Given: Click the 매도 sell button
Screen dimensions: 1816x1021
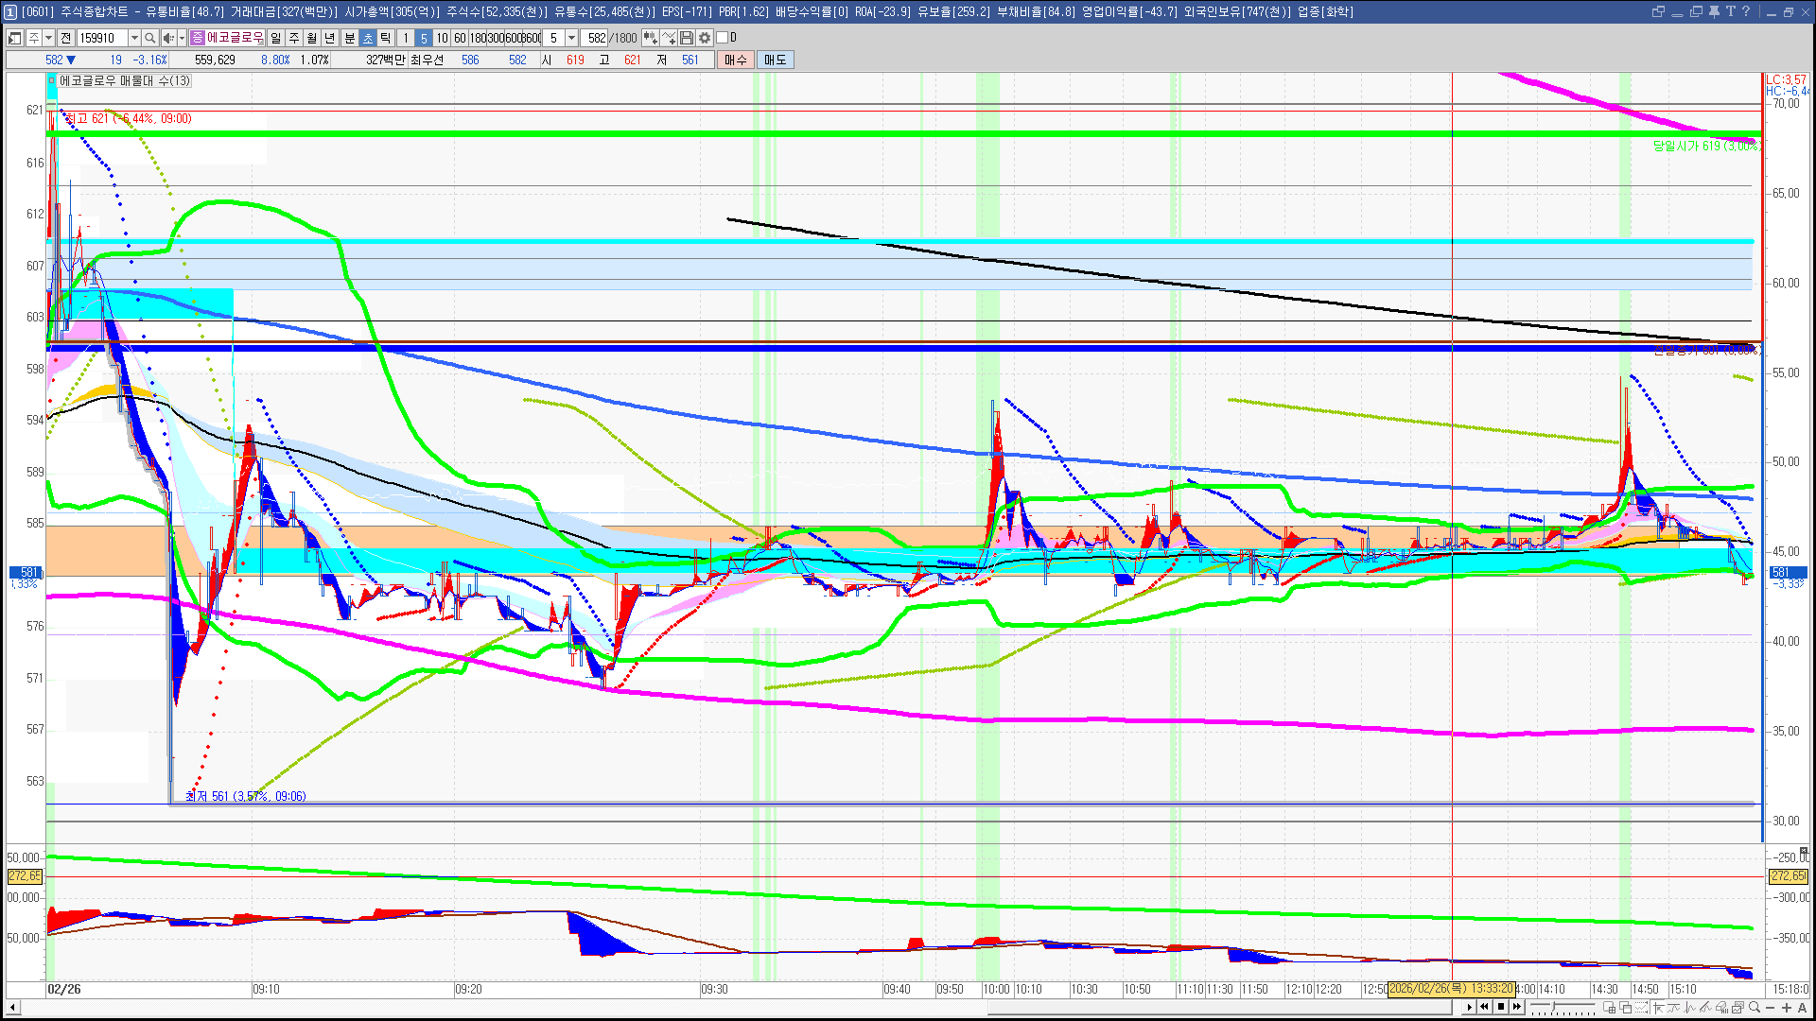Looking at the screenshot, I should tap(776, 60).
